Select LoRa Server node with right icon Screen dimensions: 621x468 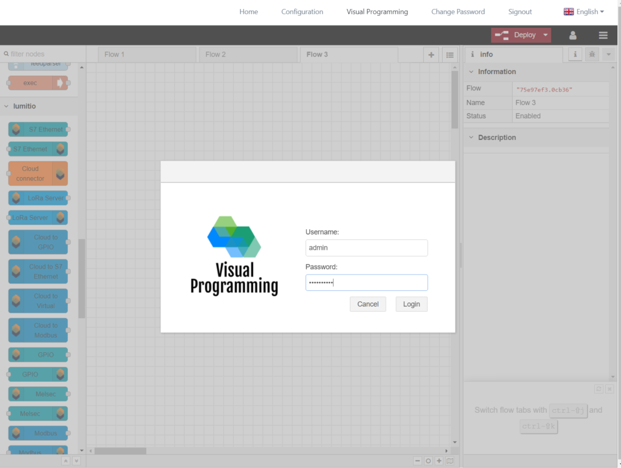pyautogui.click(x=38, y=218)
